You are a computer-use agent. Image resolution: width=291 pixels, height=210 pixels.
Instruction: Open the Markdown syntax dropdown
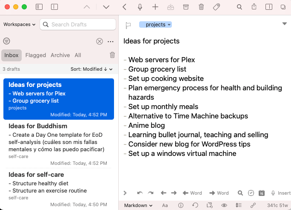(x=138, y=205)
